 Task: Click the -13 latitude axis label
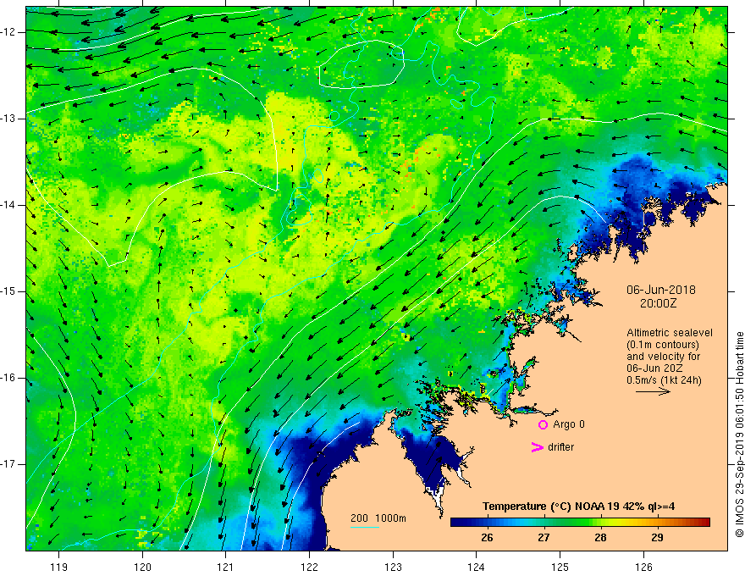pos(9,119)
